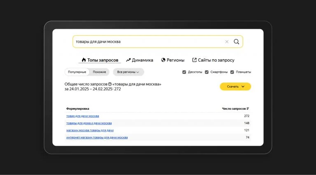
Task: Open link товары для дома и дачи москва
Action: pyautogui.click(x=89, y=123)
